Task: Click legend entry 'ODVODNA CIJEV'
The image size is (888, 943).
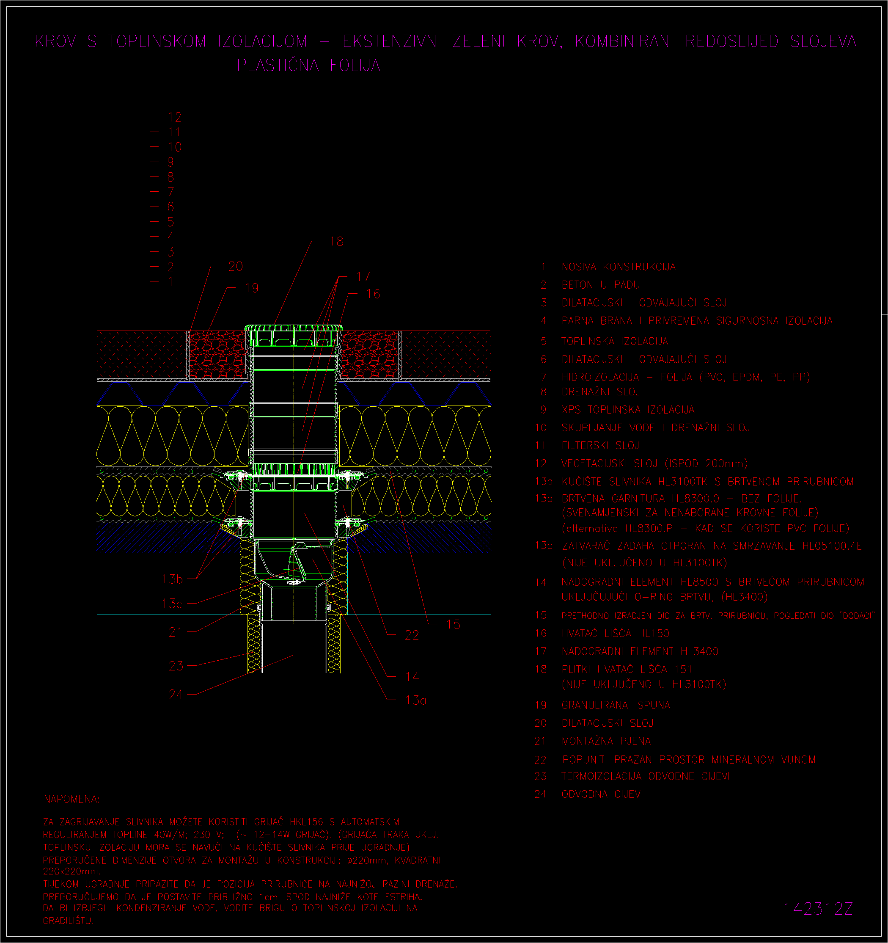Action: coord(601,794)
